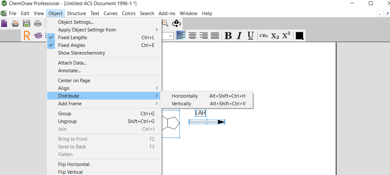Image resolution: width=390 pixels, height=175 pixels.
Task: Click the 3D rotating cube icon
Action: click(x=176, y=23)
